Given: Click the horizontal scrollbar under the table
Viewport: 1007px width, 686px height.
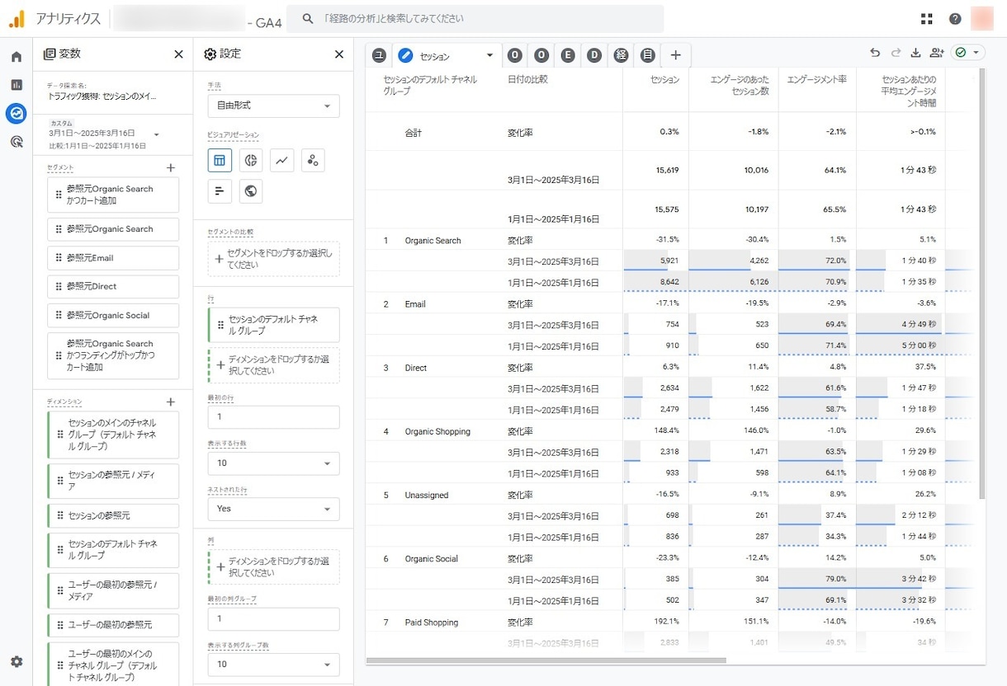Looking at the screenshot, I should pyautogui.click(x=546, y=660).
